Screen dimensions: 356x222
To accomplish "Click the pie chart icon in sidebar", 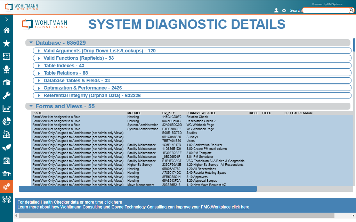I will click(6, 121).
